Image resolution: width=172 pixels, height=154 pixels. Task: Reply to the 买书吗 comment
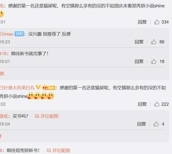click(141, 124)
